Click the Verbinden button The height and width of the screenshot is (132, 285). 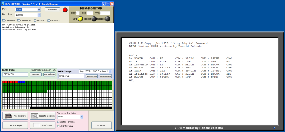(52, 10)
